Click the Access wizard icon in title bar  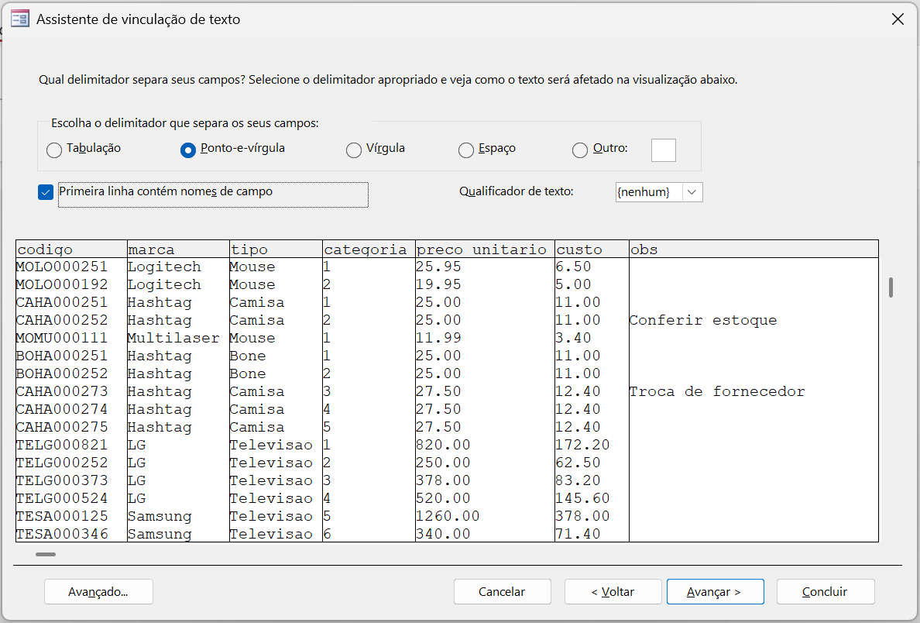point(20,19)
